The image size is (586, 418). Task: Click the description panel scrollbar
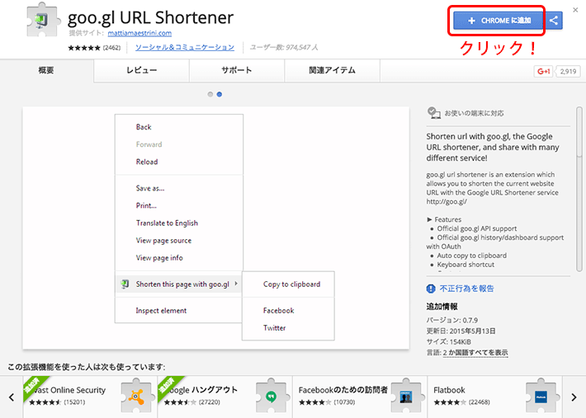[579, 190]
